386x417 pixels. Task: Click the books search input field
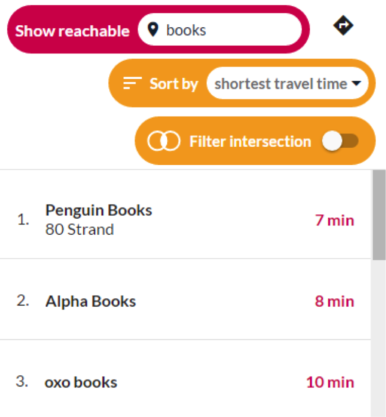pyautogui.click(x=220, y=30)
